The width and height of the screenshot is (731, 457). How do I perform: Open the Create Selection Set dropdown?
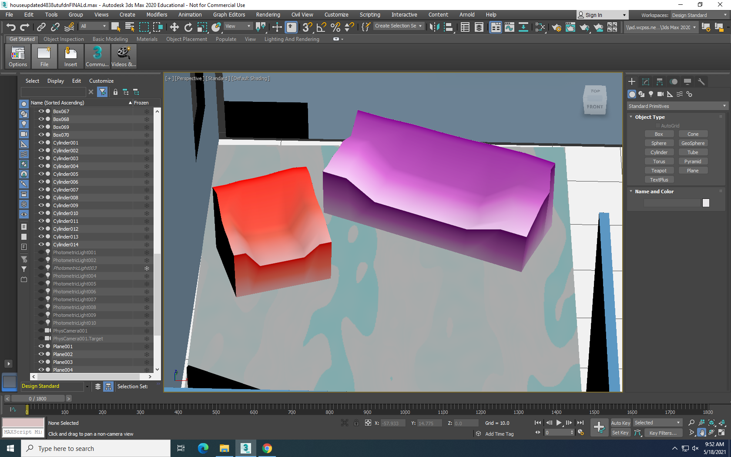coord(398,26)
